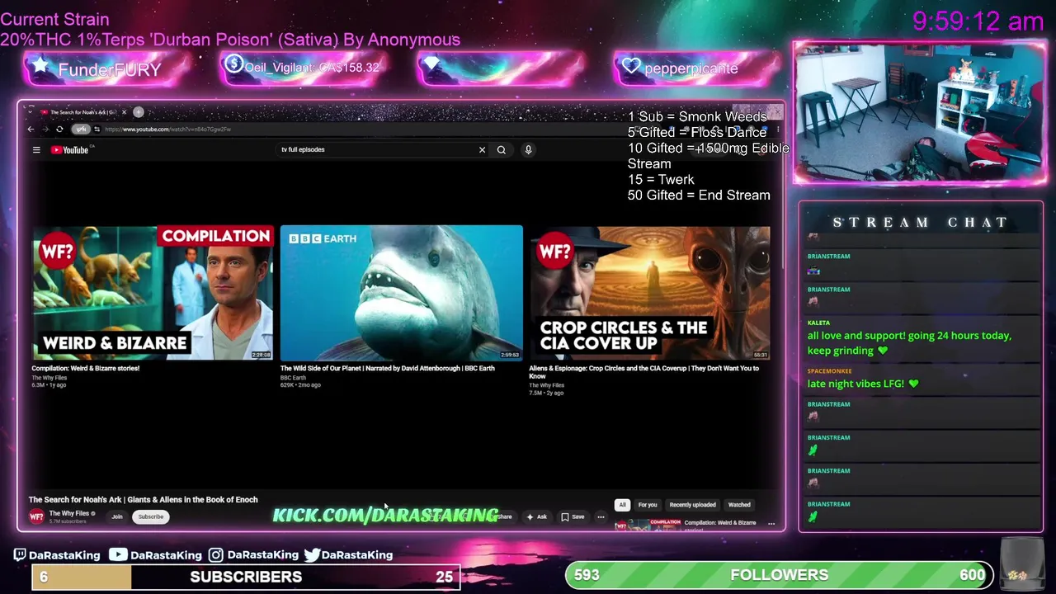Click the Ask sparkle button
Image resolution: width=1056 pixels, height=594 pixels.
536,517
